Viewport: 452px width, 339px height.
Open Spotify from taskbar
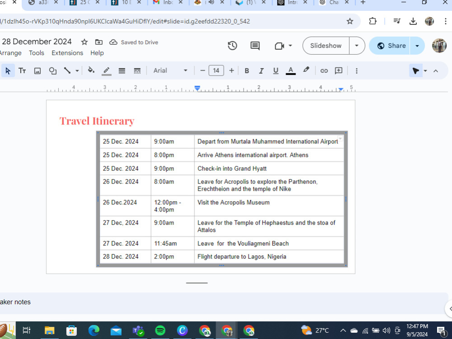tap(160, 330)
